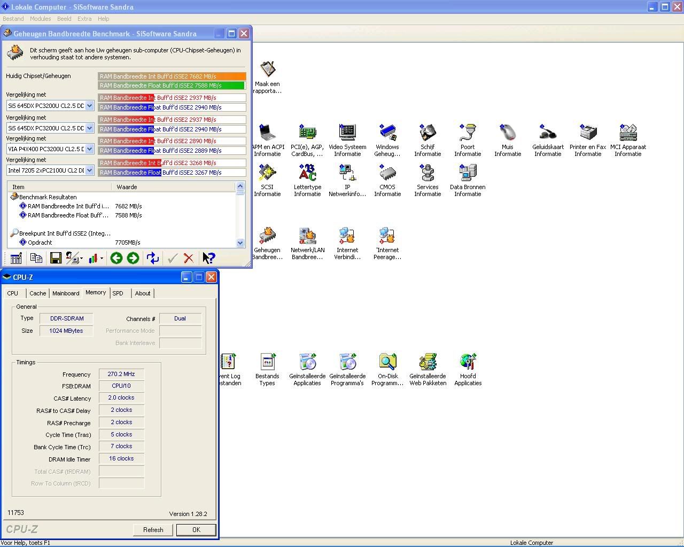Screen dimensions: 684x547
Task: Click results list scrollbar down arrow
Action: (x=240, y=243)
